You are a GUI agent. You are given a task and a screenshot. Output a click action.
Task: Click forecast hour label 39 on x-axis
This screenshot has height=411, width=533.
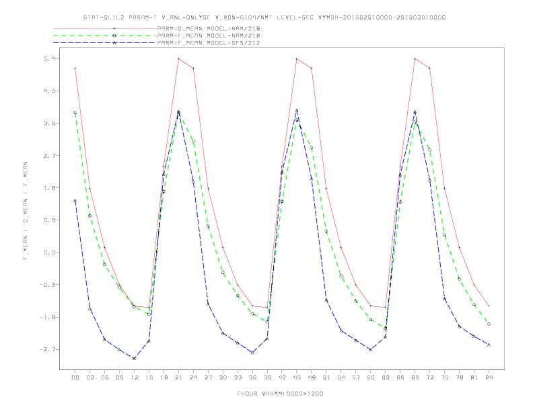click(267, 377)
